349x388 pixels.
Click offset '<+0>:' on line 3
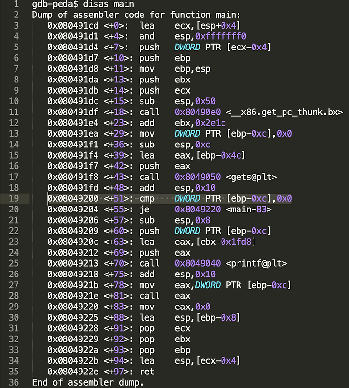(116, 26)
